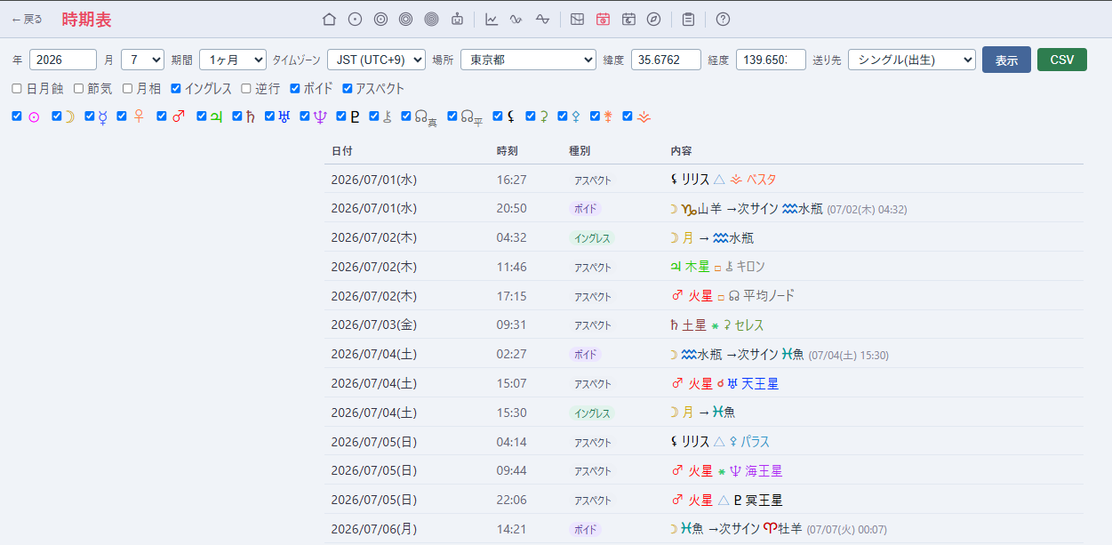Click the 時期表 page title

click(x=87, y=20)
